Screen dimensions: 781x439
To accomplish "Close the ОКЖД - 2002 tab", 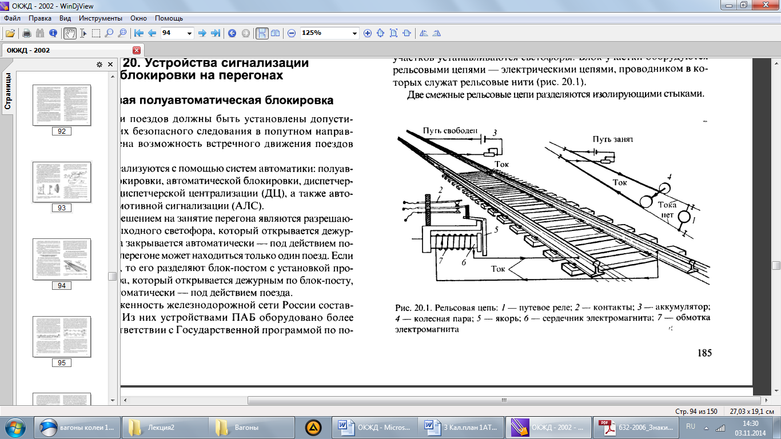I will 136,50.
